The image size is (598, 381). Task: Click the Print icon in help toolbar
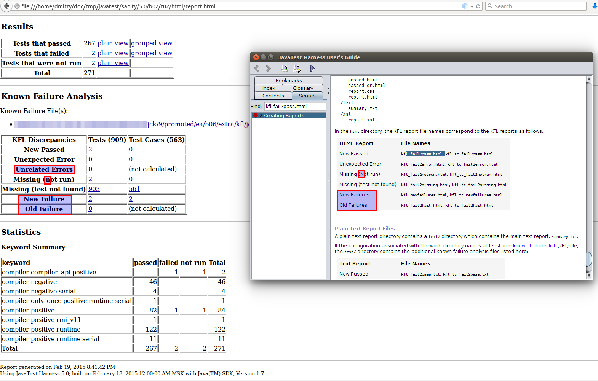[284, 69]
